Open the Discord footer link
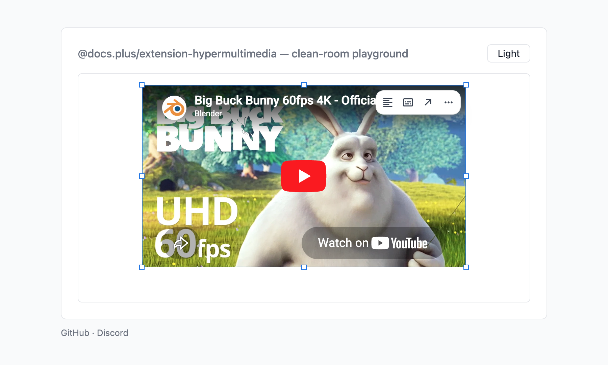 (112, 333)
